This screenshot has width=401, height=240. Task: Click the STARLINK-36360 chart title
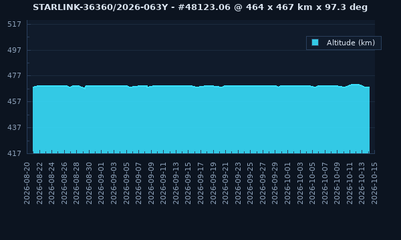200,7
